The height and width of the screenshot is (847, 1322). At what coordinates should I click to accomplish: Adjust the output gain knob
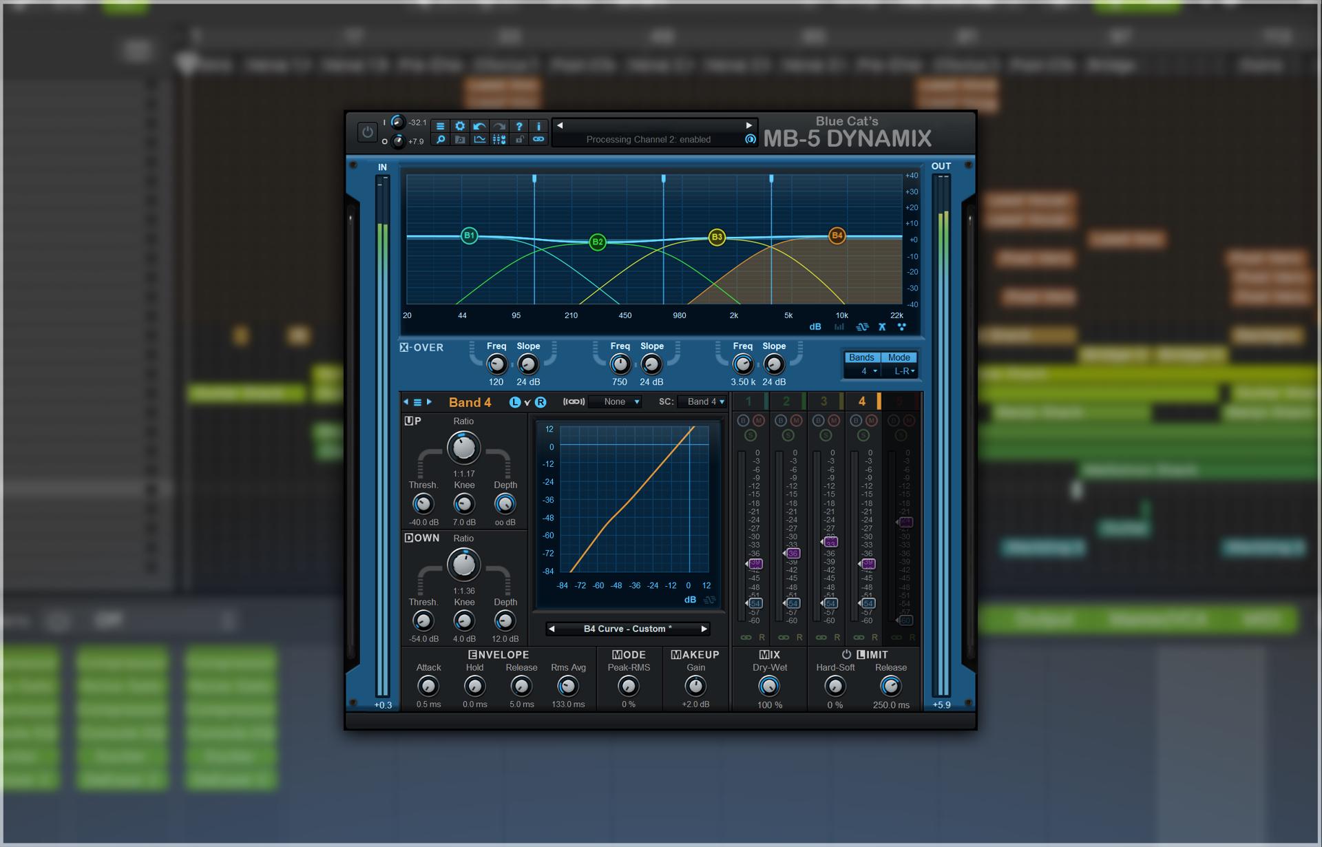[x=397, y=141]
